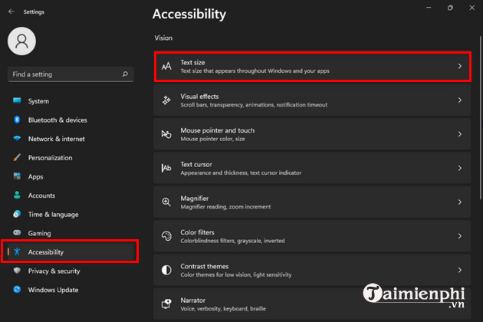483x322 pixels.
Task: Click the System monitor icon
Action: click(17, 100)
